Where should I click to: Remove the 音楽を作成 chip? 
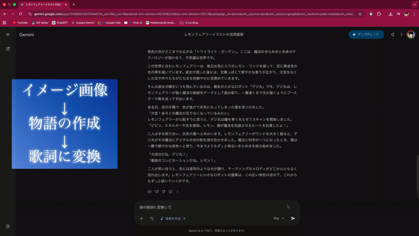pos(185,218)
